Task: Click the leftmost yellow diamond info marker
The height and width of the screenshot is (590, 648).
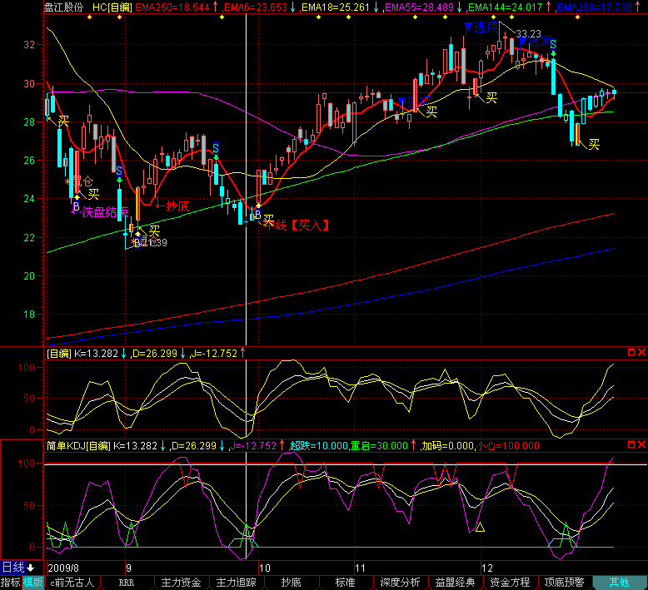Action: tap(90, 17)
